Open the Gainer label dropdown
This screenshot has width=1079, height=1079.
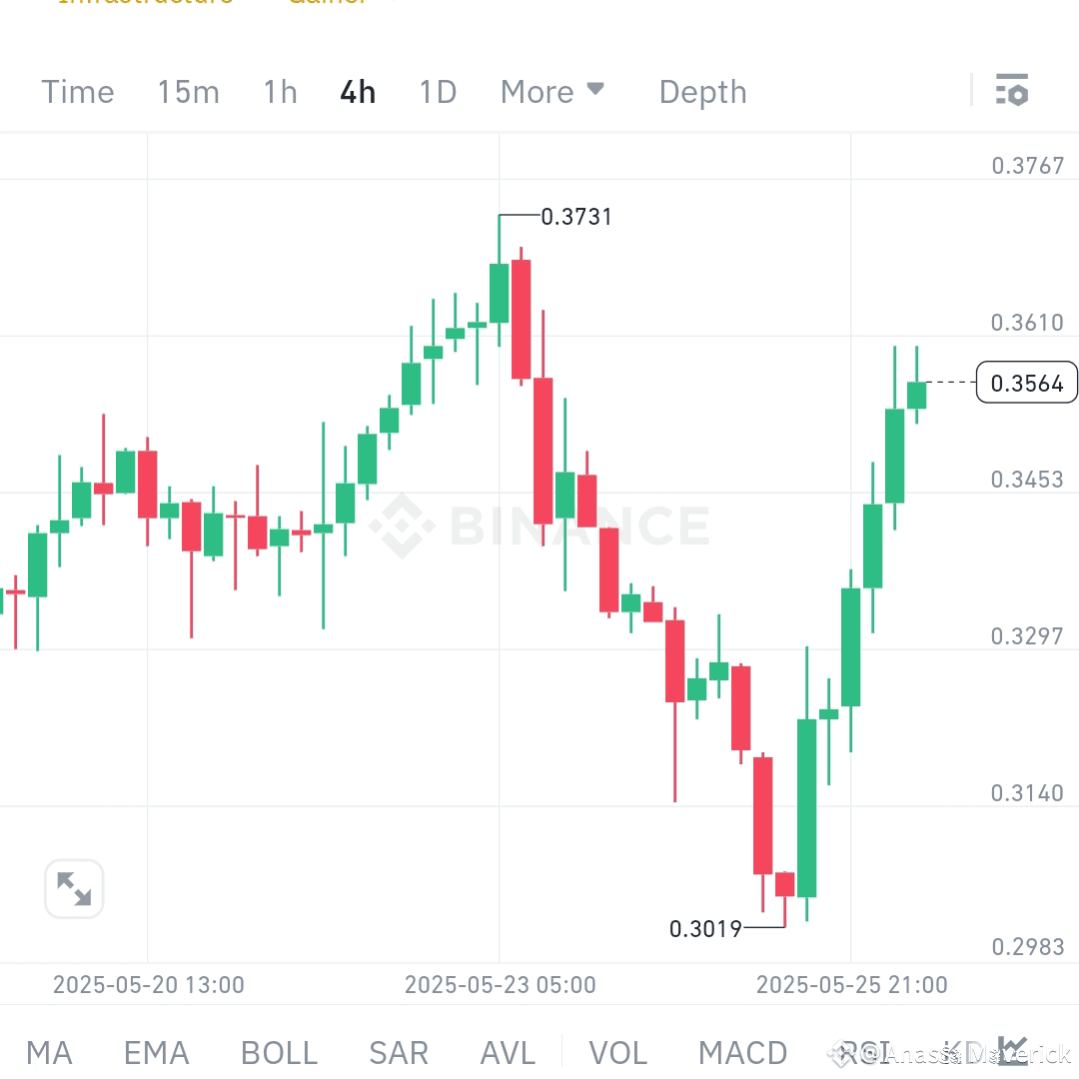[330, 5]
